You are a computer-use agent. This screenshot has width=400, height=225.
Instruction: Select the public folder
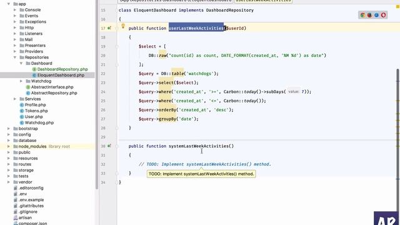click(24, 152)
